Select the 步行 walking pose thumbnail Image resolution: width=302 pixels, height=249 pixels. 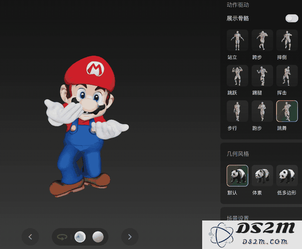237,111
